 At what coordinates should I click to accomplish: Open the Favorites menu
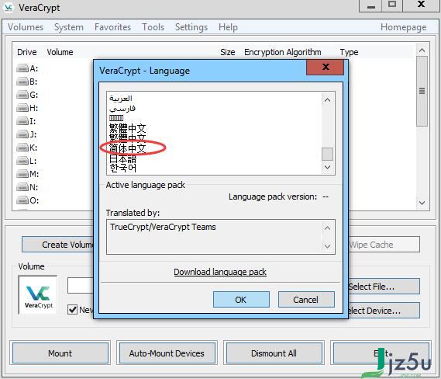pyautogui.click(x=112, y=27)
